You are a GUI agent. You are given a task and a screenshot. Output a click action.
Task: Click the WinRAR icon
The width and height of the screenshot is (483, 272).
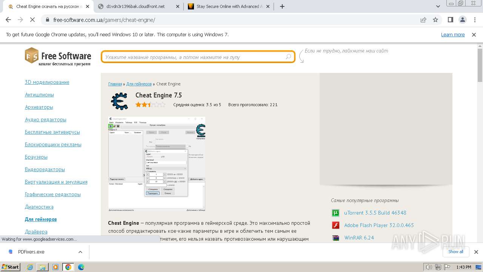[335, 238]
